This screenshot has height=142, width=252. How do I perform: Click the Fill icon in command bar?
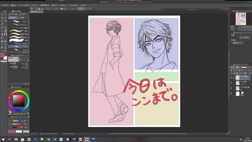click(x=62, y=9)
